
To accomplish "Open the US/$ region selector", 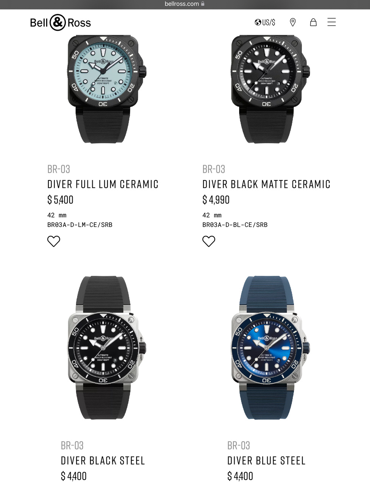I will 265,22.
